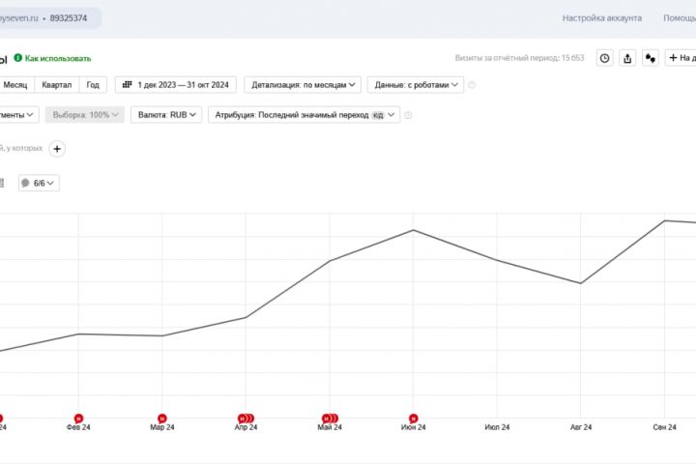
Task: Open the segments dropdown
Action: tap(17, 115)
